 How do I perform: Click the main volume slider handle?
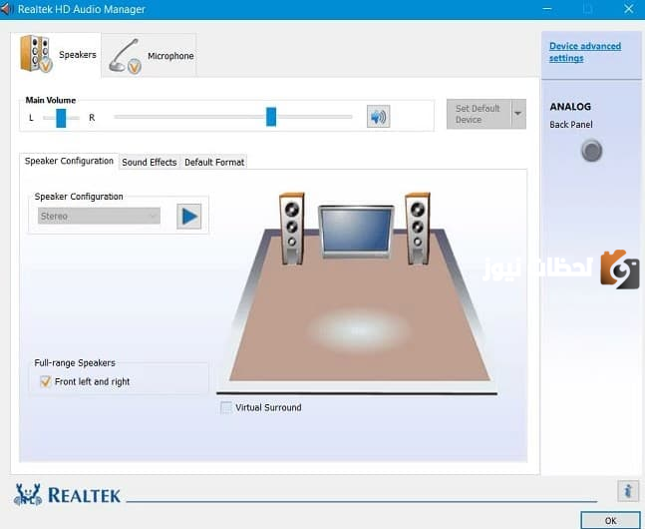pyautogui.click(x=271, y=117)
